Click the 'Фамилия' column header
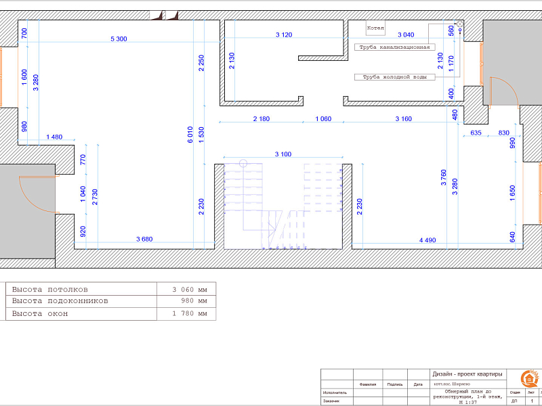This screenshot has height=406, width=542. pos(368,384)
